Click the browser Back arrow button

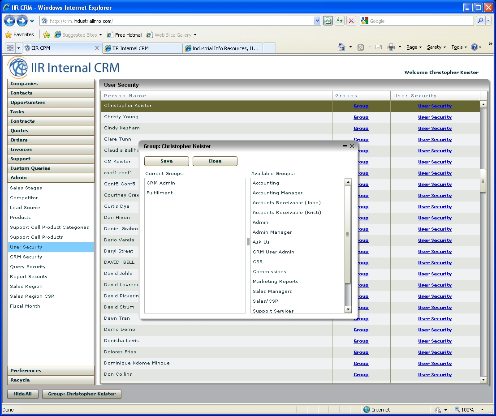9,21
